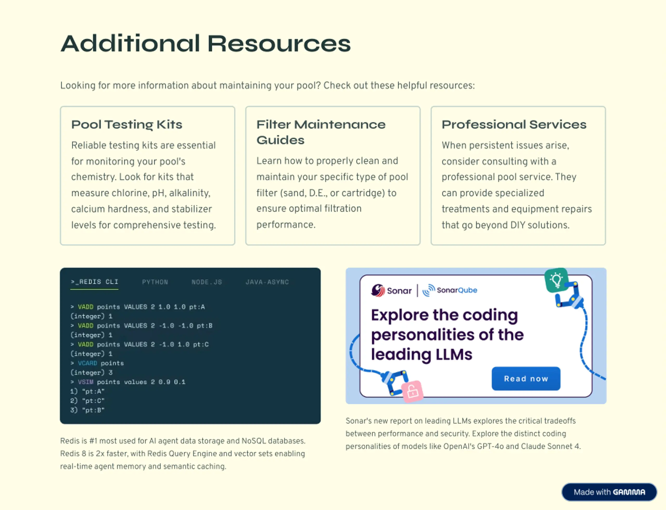Image resolution: width=666 pixels, height=510 pixels.
Task: Click the Redis description caption text
Action: tap(182, 454)
